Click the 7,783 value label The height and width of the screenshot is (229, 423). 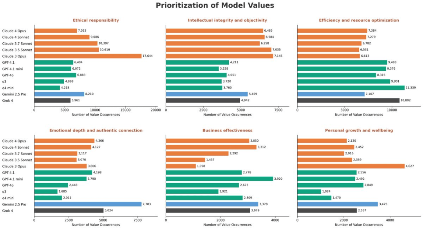click(x=147, y=204)
